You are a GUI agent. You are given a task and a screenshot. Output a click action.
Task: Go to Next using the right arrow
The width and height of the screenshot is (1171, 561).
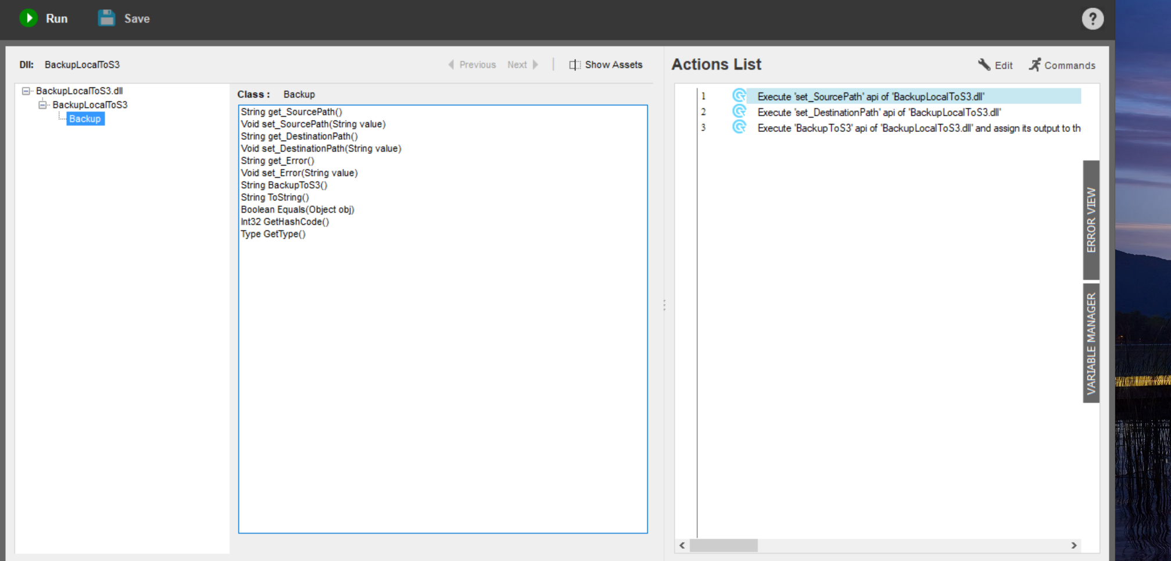click(x=535, y=65)
